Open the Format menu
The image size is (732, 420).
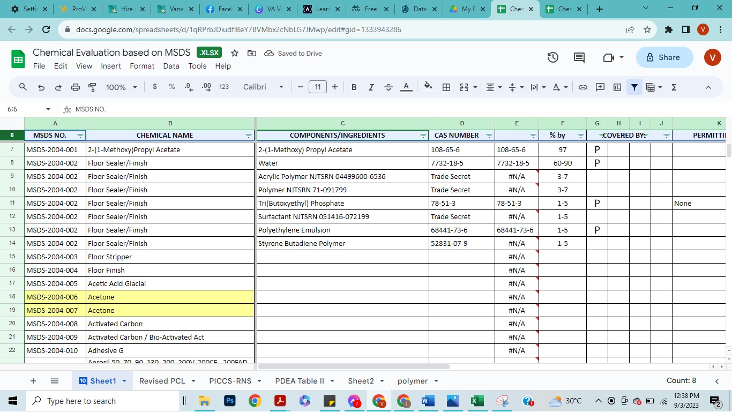point(142,66)
